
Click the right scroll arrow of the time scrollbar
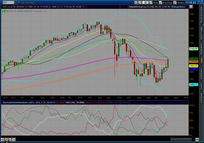(x=194, y=140)
